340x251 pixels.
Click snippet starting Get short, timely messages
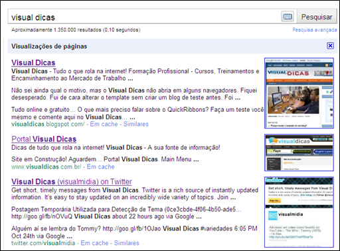coord(135,194)
